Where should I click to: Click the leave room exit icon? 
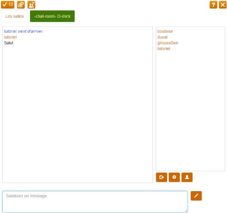tap(162, 177)
